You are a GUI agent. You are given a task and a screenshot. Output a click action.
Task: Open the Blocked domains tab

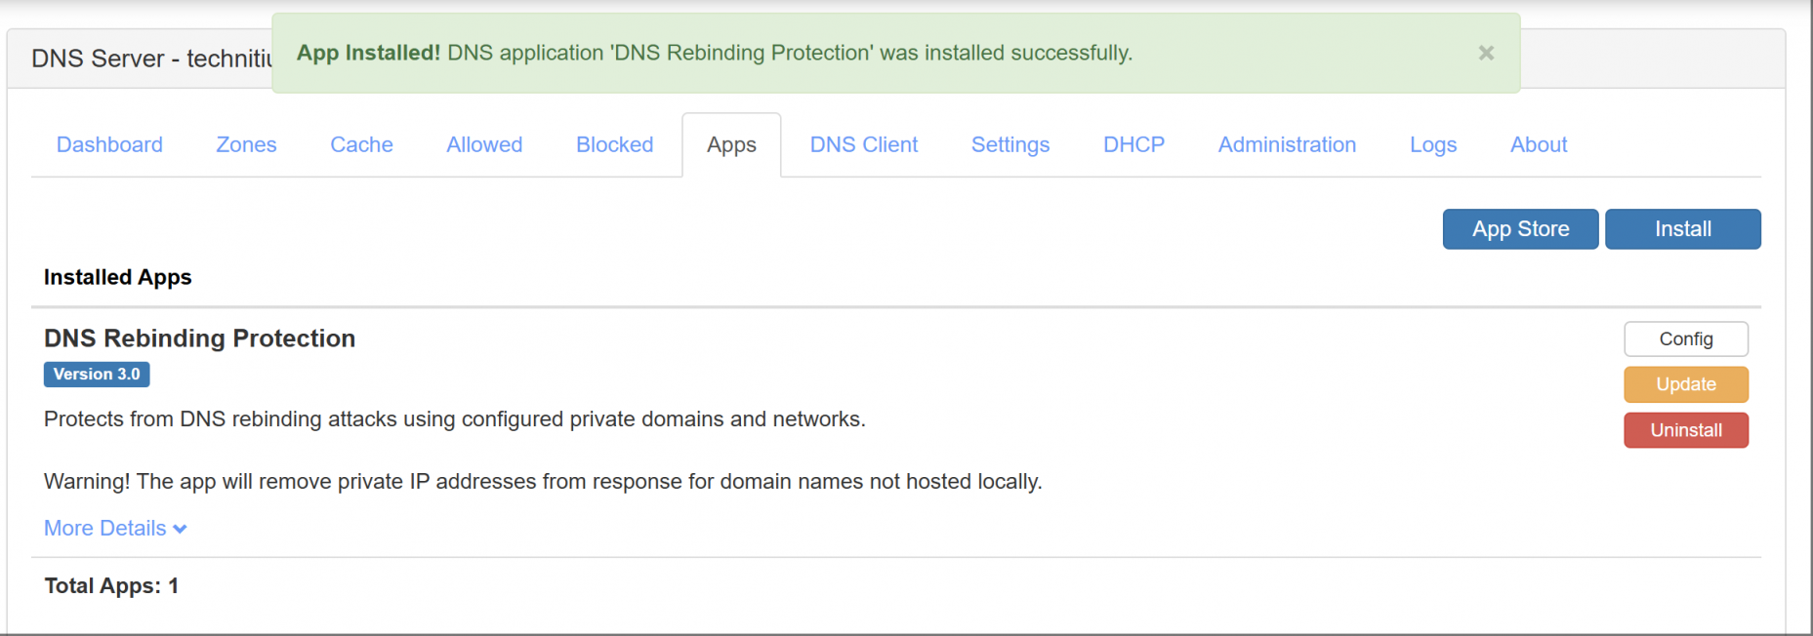coord(614,144)
